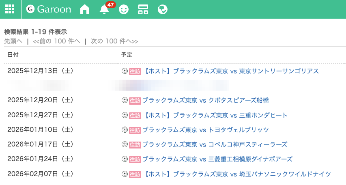The image size is (346, 185).
Task: Click 往訪 tag on 2025年12月27日 row
Action: (x=135, y=116)
